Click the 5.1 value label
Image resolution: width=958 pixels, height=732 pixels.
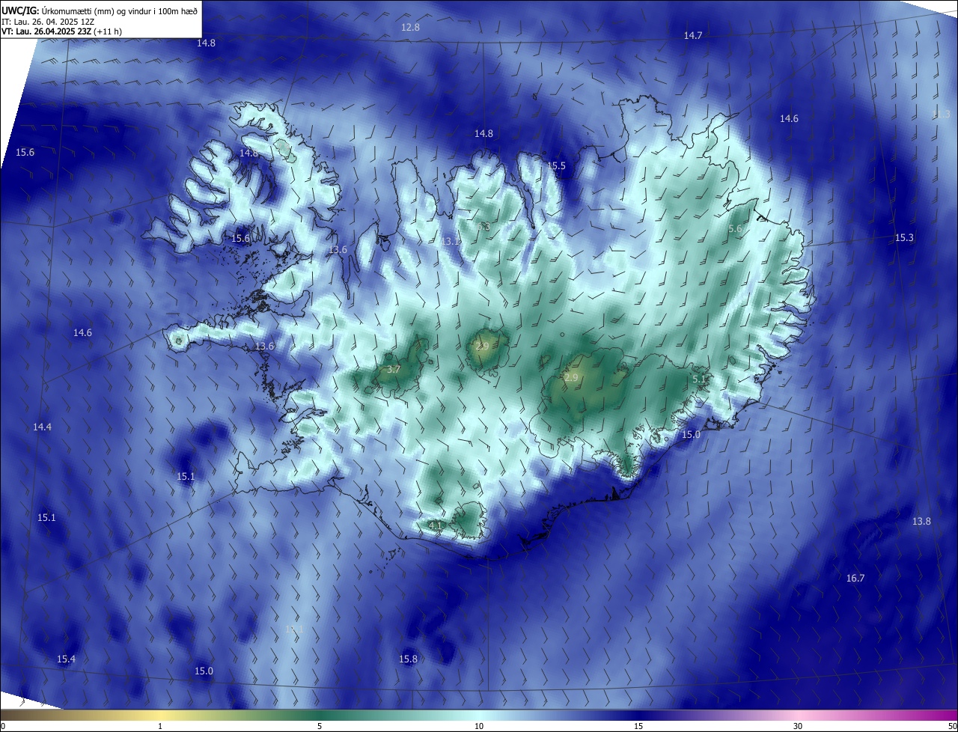pos(699,379)
